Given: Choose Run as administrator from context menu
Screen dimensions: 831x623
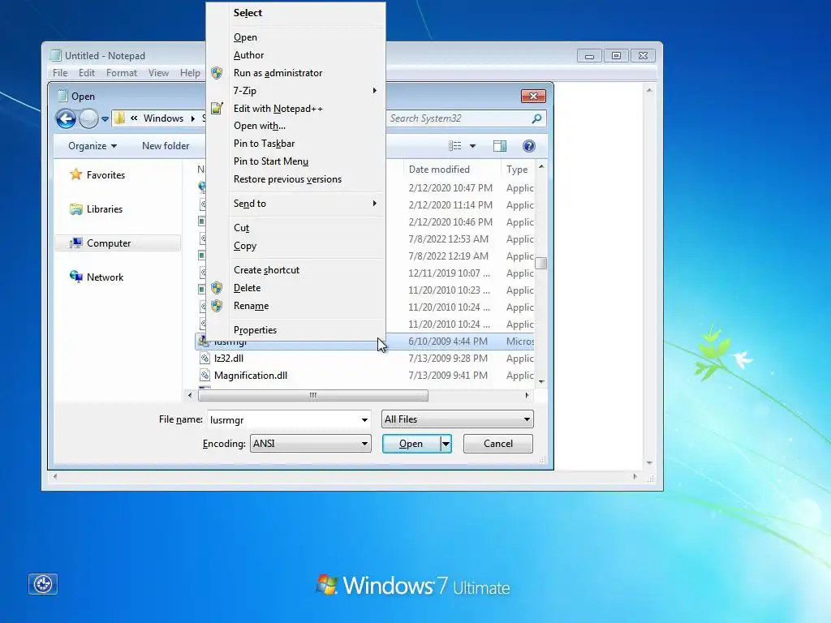Looking at the screenshot, I should click(278, 72).
